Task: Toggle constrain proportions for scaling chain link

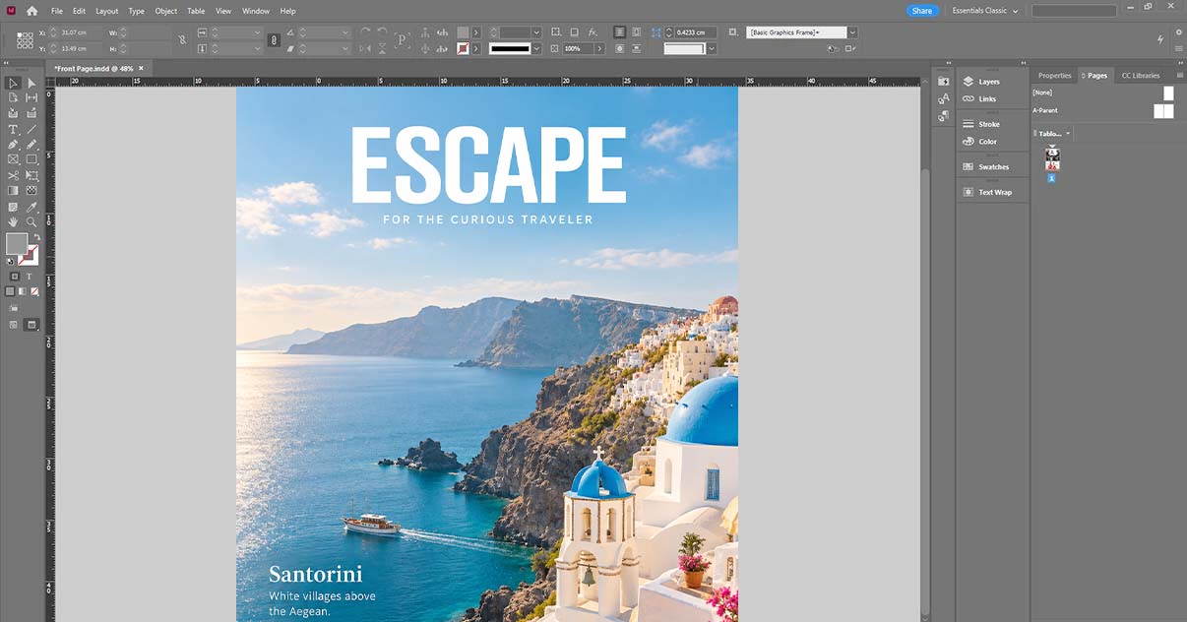Action: (x=274, y=40)
